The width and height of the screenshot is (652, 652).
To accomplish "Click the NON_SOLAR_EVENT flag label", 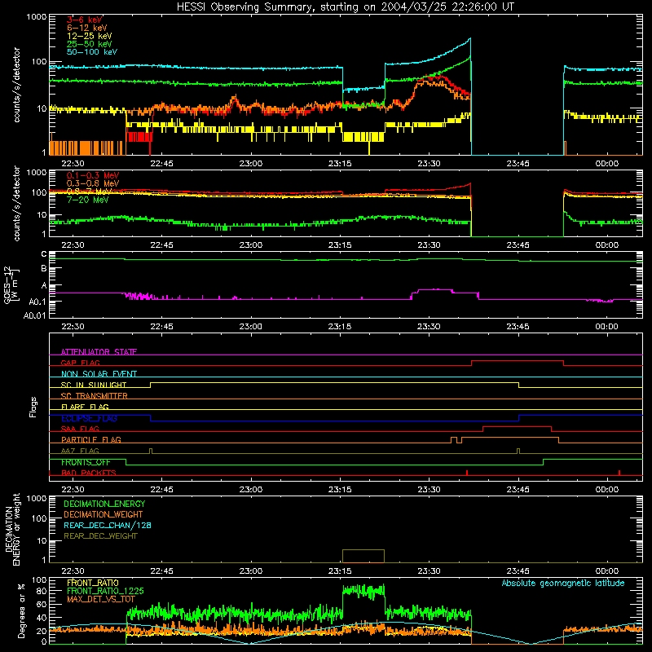I will point(99,374).
